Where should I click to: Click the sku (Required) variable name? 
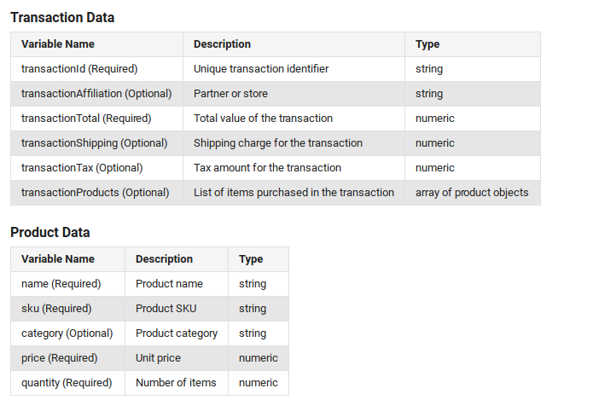pyautogui.click(x=56, y=308)
